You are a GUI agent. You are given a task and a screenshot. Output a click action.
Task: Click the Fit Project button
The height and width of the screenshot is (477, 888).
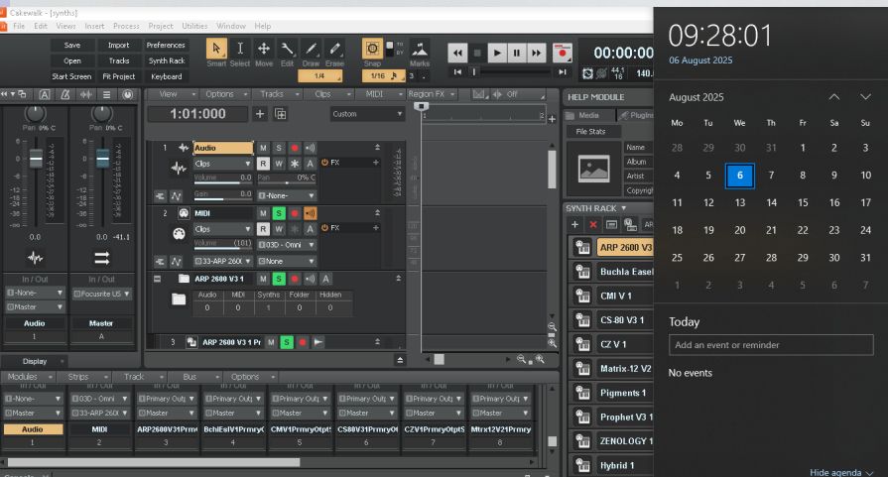click(x=118, y=76)
